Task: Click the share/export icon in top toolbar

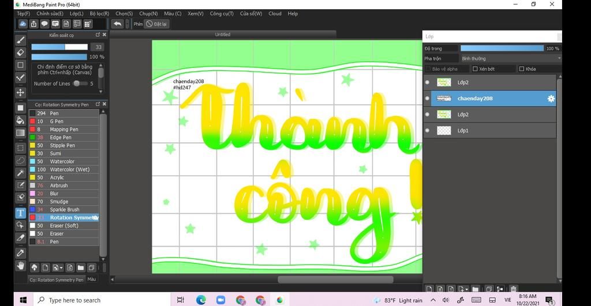Action: [x=33, y=24]
